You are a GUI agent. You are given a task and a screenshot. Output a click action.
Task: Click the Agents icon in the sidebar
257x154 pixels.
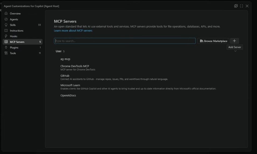pos(6,19)
